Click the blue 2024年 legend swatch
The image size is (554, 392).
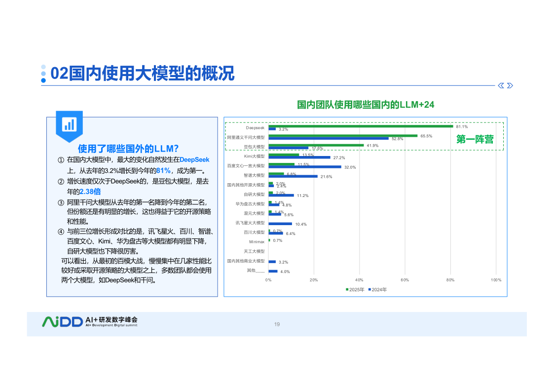(369, 289)
